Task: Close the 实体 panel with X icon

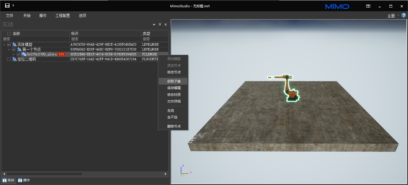Action: click(165, 25)
